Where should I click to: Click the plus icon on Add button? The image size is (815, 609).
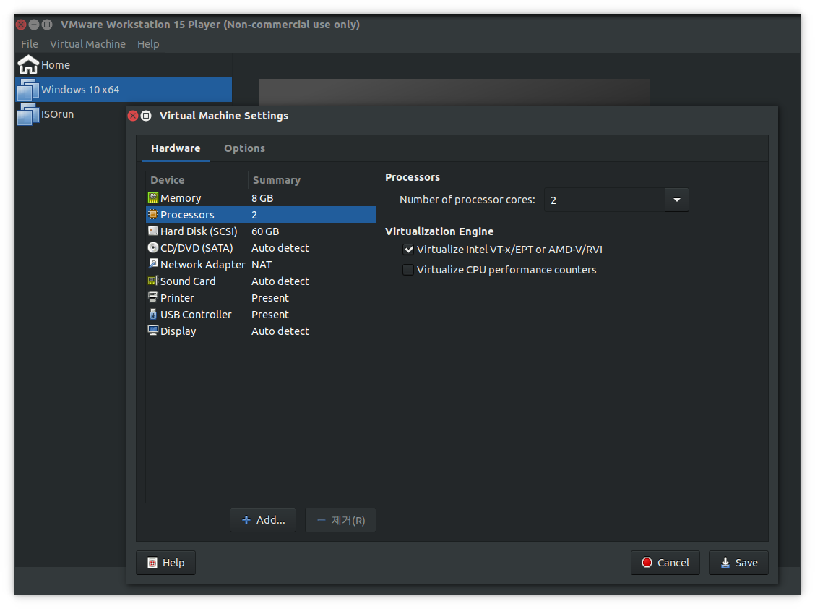[x=246, y=519]
